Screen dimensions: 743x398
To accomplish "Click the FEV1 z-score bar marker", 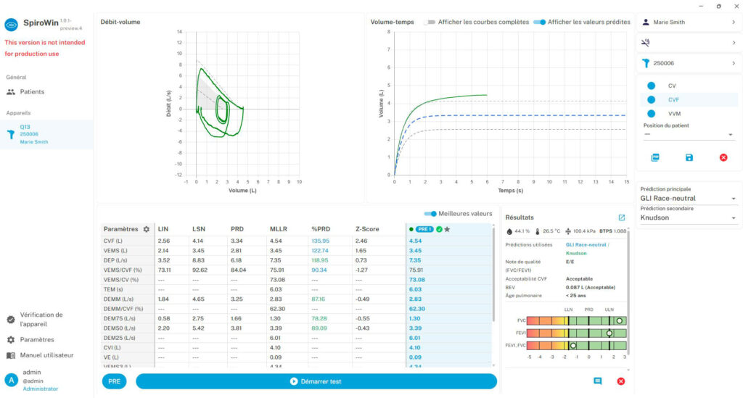I will (609, 333).
